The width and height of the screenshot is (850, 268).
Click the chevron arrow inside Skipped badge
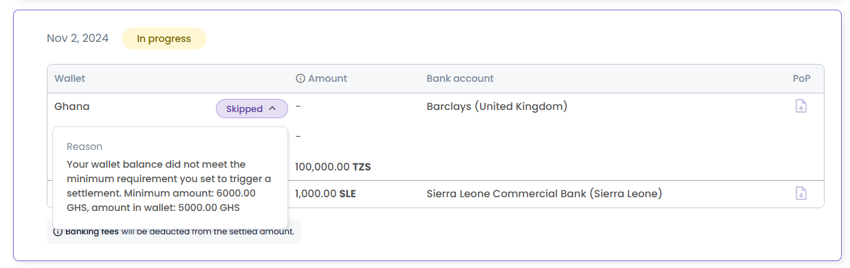(x=272, y=109)
